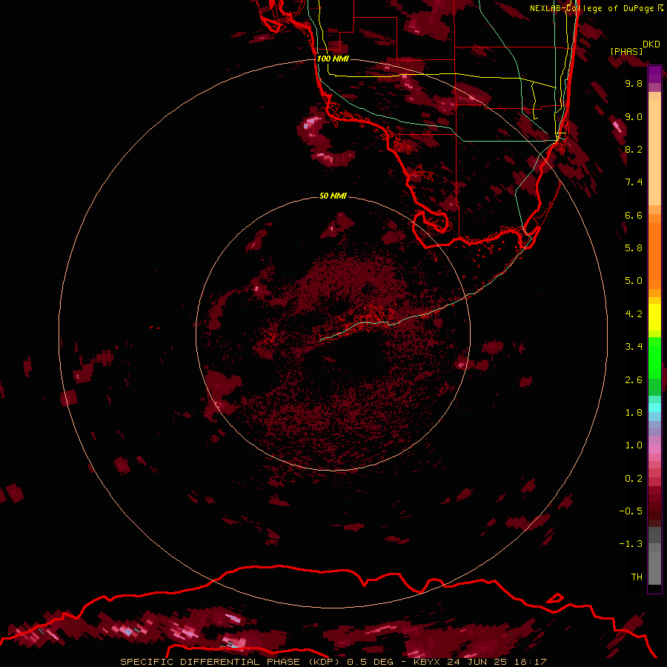This screenshot has height=667, width=667.
Task: Click the -1.3 legend value
Action: coord(631,544)
